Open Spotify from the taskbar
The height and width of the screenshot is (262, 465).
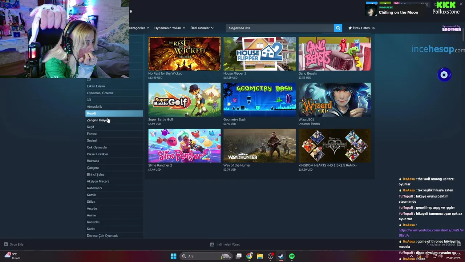(x=292, y=256)
